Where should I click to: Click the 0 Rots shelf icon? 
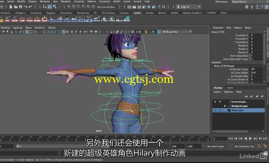(112, 19)
